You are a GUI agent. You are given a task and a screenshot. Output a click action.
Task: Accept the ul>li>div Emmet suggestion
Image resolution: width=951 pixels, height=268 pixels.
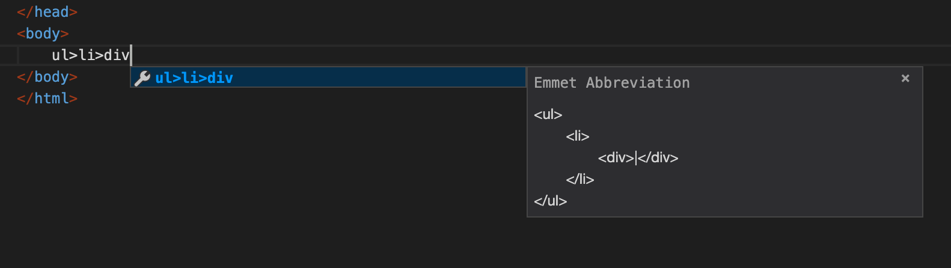pyautogui.click(x=328, y=78)
